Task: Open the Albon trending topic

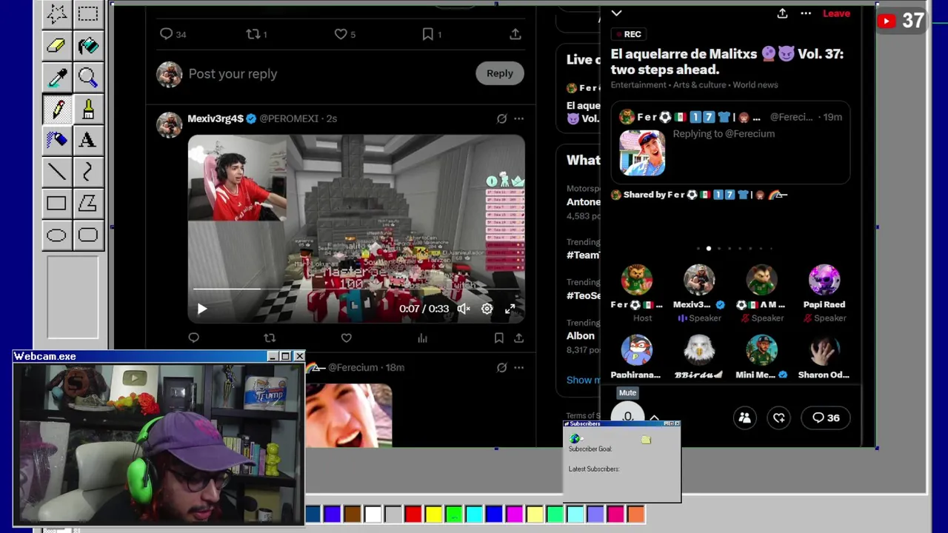Action: tap(581, 335)
